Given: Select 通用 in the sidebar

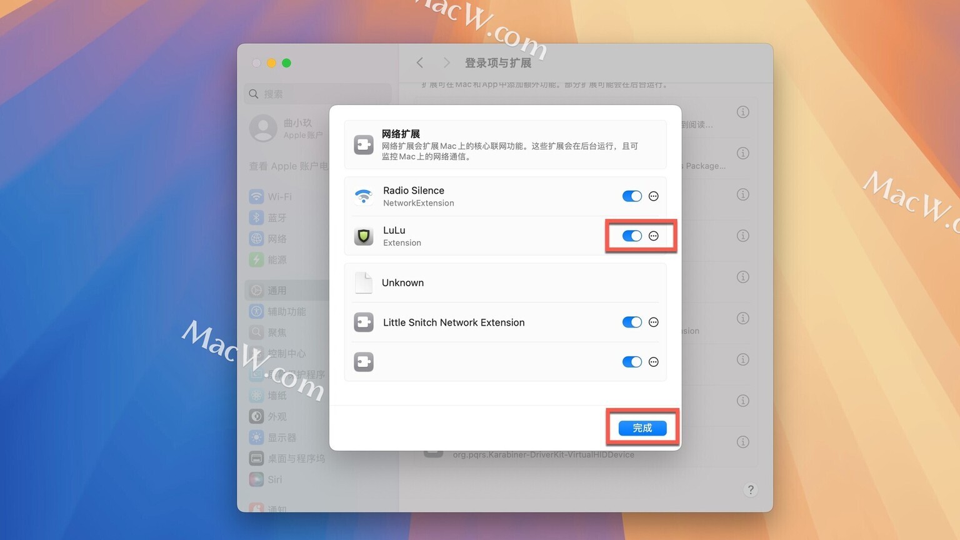Looking at the screenshot, I should tap(287, 291).
